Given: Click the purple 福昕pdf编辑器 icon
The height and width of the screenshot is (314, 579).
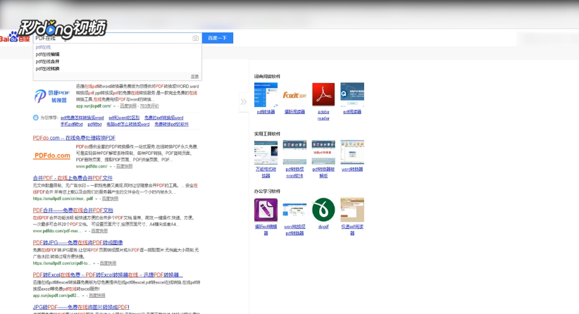Looking at the screenshot, I should pyautogui.click(x=266, y=210).
